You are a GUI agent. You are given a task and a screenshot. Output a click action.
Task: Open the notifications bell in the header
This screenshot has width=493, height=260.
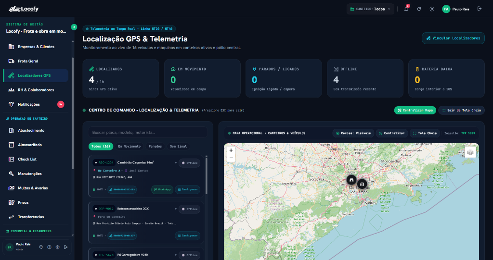[406, 9]
